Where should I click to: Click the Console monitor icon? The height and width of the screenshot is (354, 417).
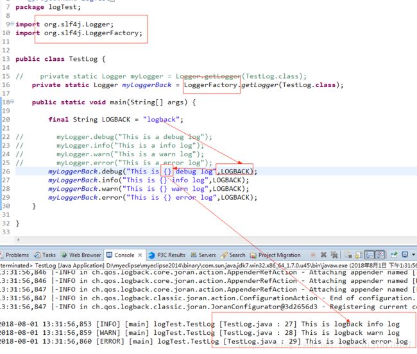point(109,255)
